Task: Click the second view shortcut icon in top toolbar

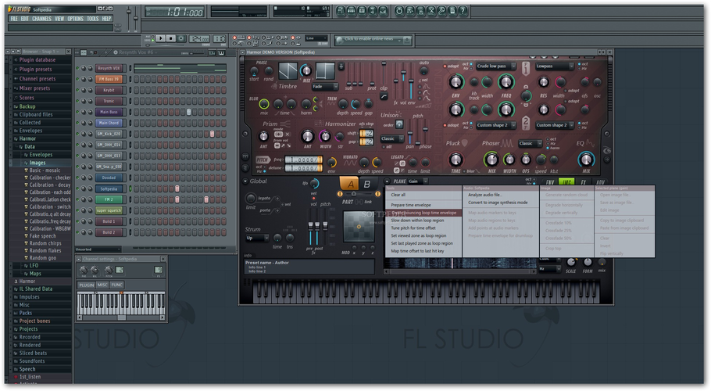Action: [351, 11]
